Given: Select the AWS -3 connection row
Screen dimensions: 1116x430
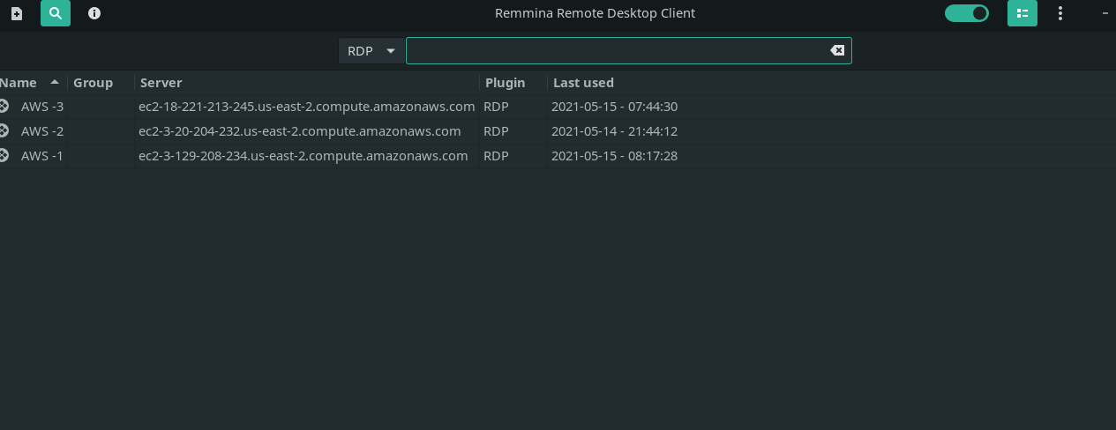Looking at the screenshot, I should [42, 107].
